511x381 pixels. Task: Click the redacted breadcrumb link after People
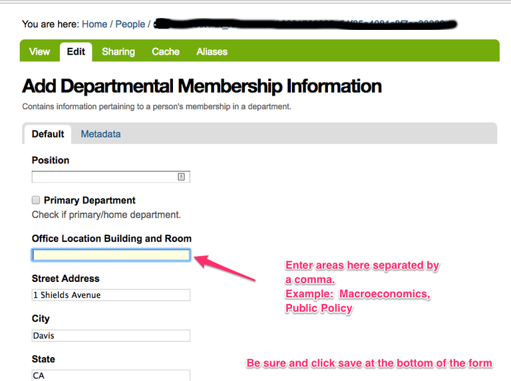(x=299, y=25)
